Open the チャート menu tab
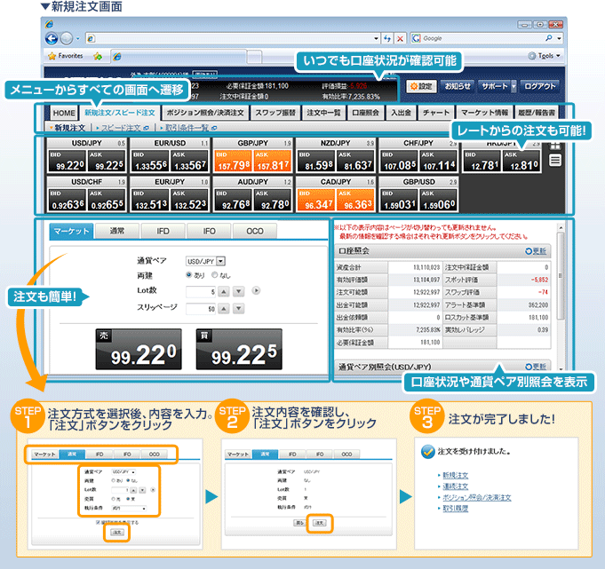Screen dimensions: 605x569 tap(435, 113)
